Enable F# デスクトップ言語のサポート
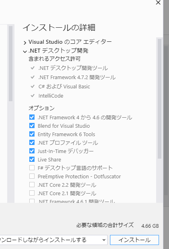The width and height of the screenshot is (169, 249). point(32,168)
